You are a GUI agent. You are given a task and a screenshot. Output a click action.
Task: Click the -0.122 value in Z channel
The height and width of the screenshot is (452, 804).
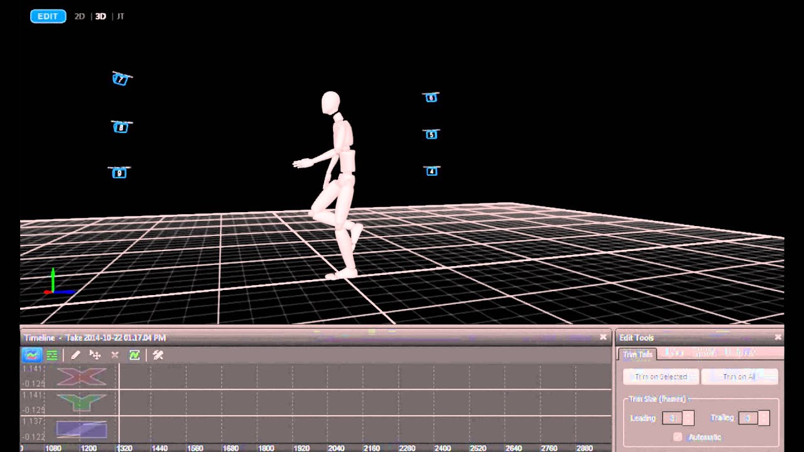point(33,436)
